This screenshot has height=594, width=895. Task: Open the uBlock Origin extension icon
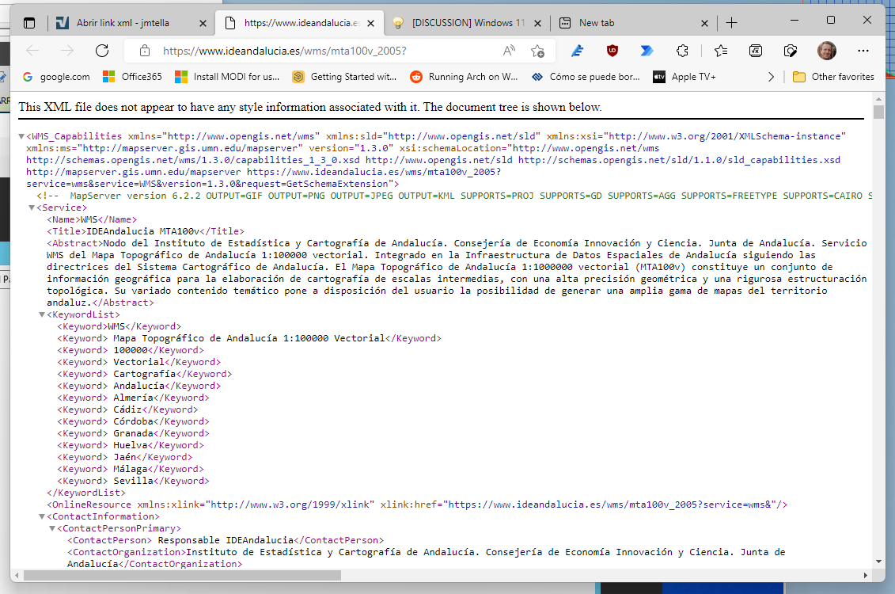coord(612,51)
